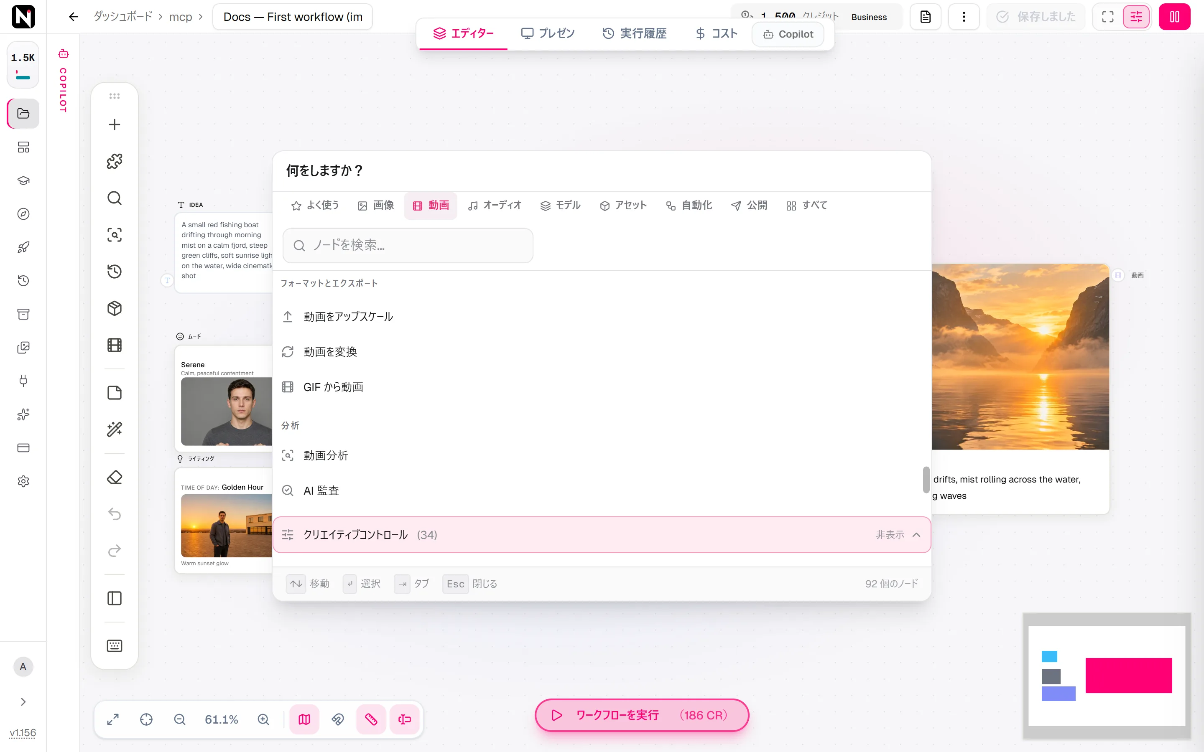Open the puzzle-piece integrations tool

pos(115,161)
